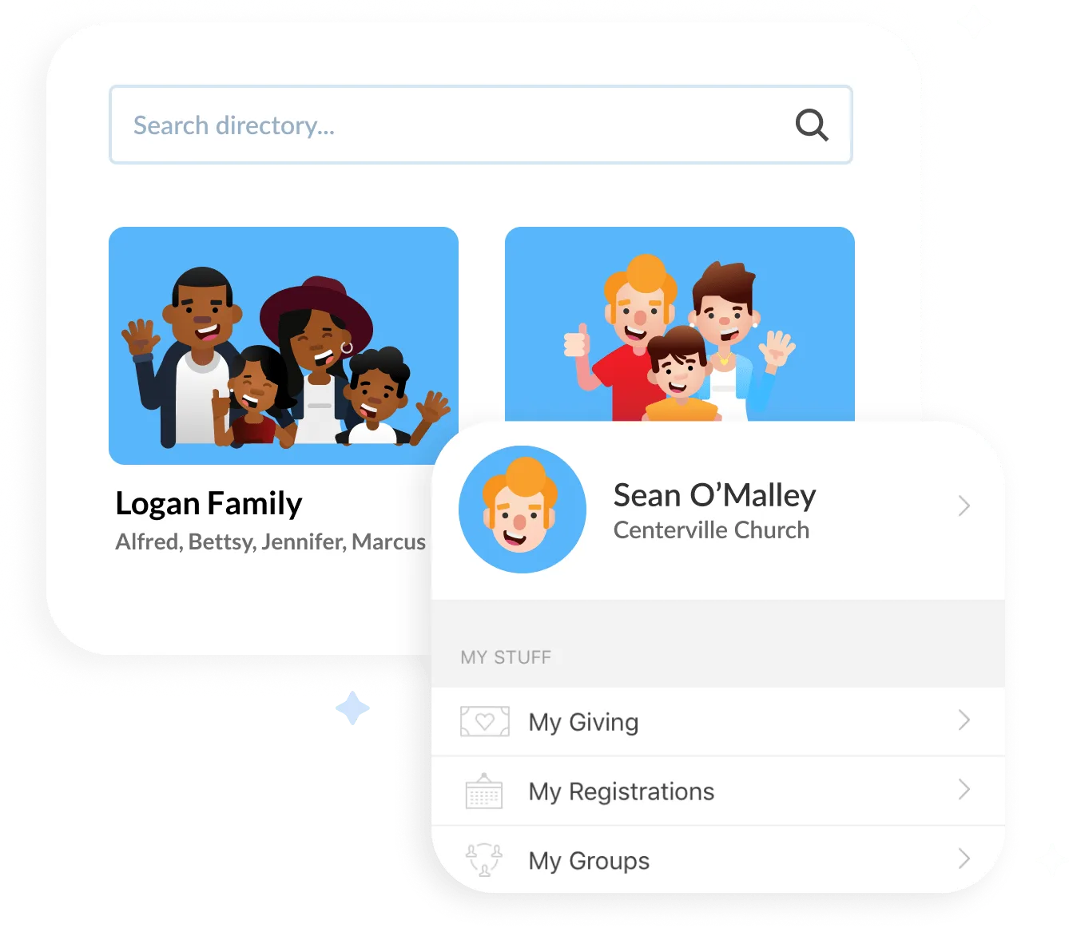The height and width of the screenshot is (932, 1069).
Task: Click the My Groups people icon
Action: coord(484,860)
